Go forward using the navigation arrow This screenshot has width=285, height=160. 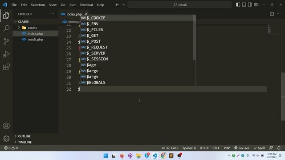point(123,5)
